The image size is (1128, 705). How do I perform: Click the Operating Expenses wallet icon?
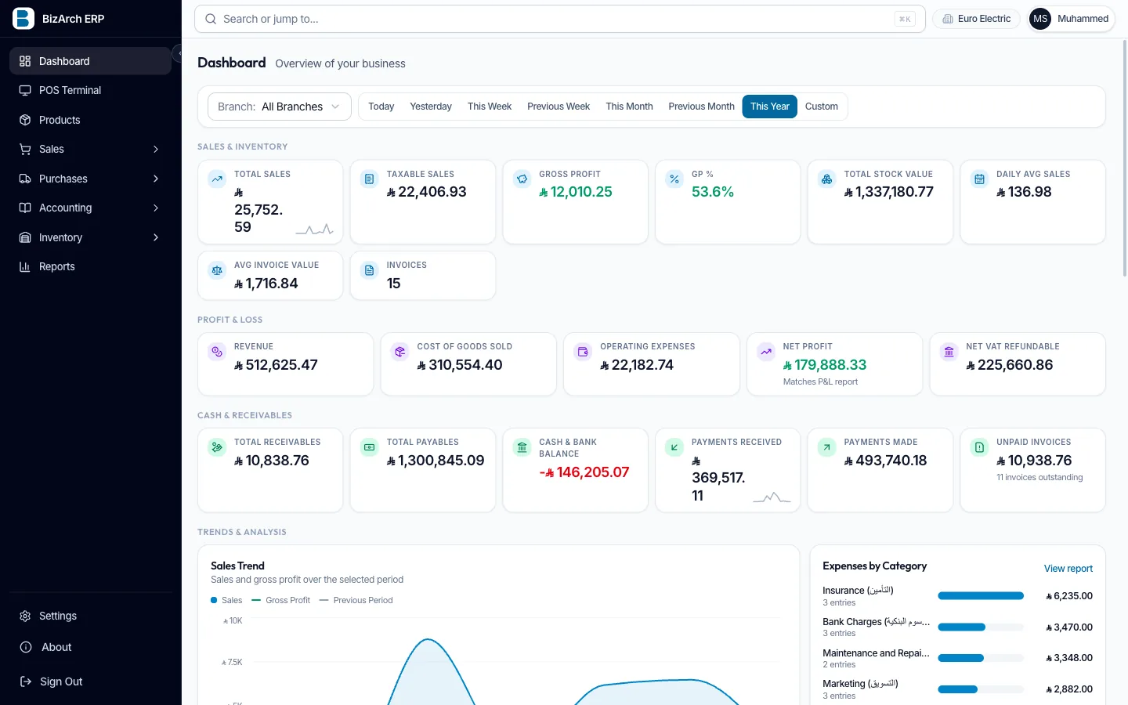[x=583, y=352]
